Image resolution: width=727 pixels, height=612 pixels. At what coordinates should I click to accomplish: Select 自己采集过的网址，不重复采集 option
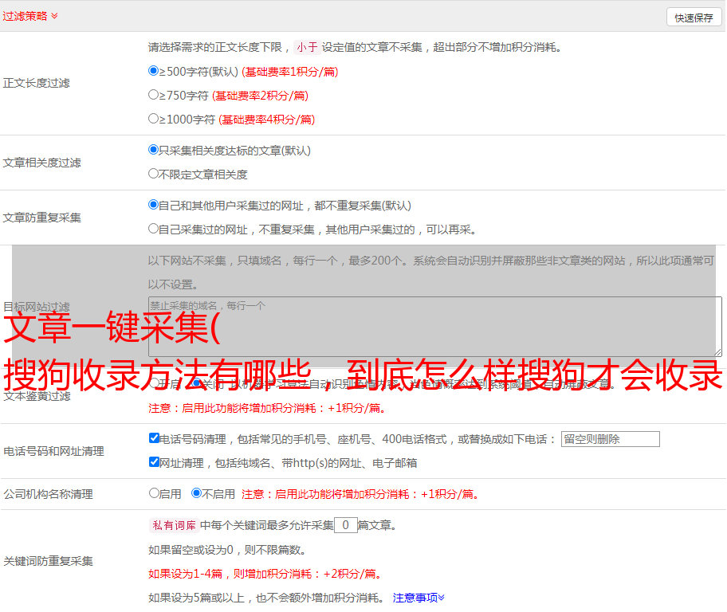pos(153,229)
